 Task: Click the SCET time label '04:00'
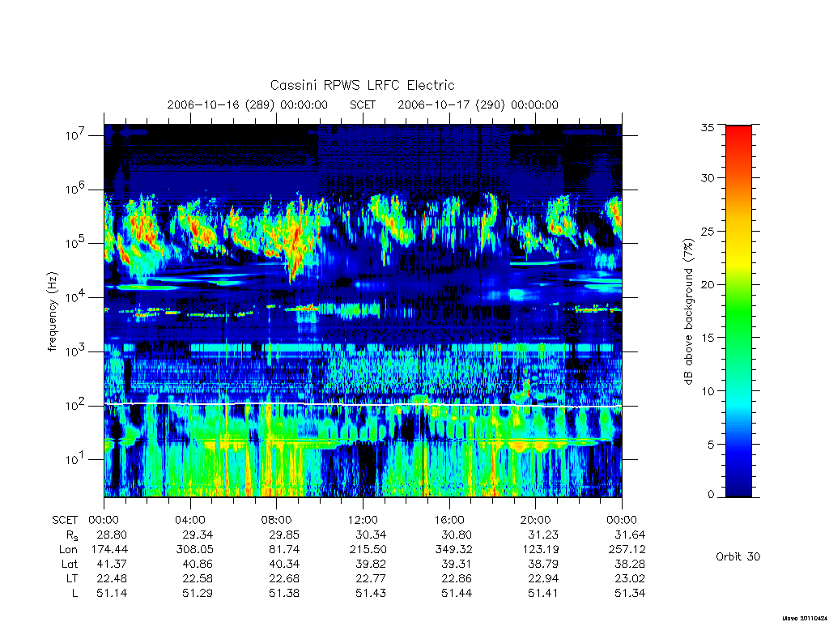coord(190,520)
